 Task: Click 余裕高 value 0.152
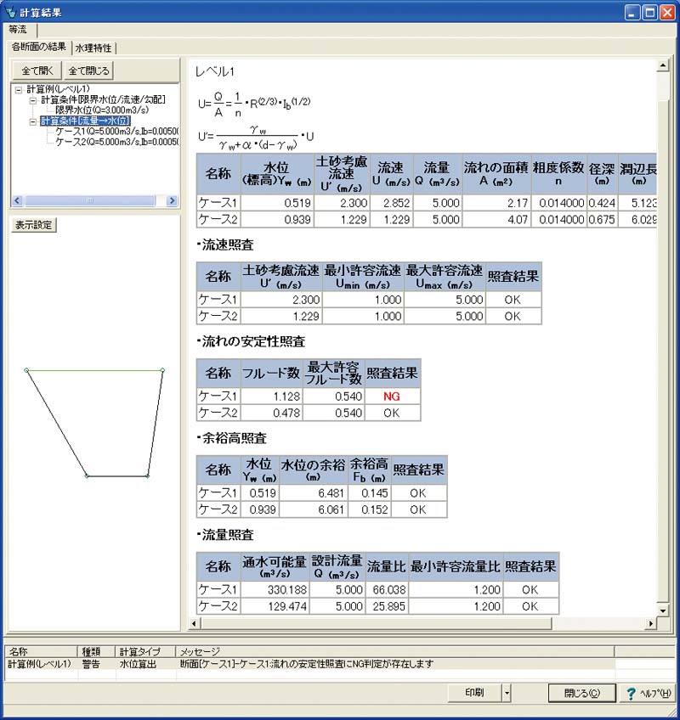pyautogui.click(x=370, y=509)
